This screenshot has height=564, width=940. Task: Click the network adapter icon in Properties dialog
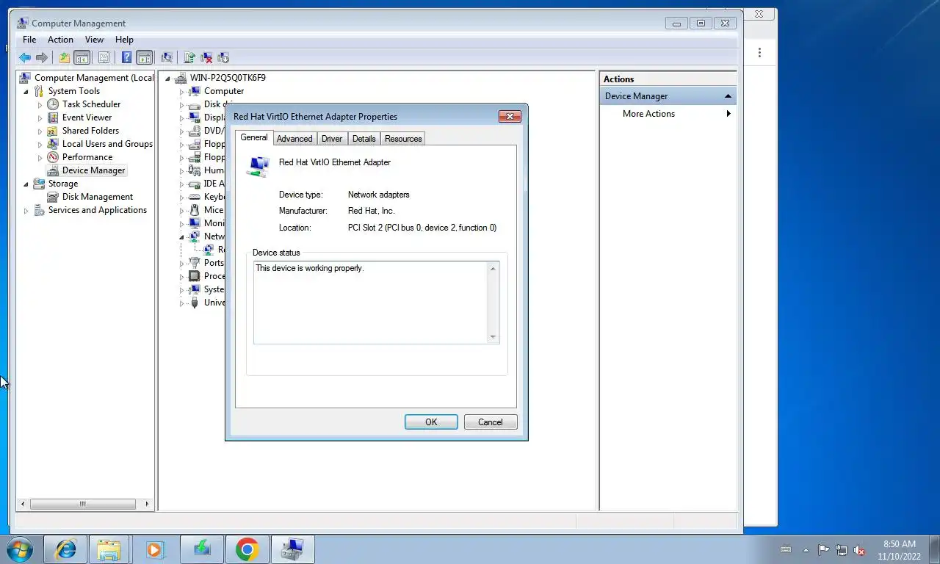point(258,167)
